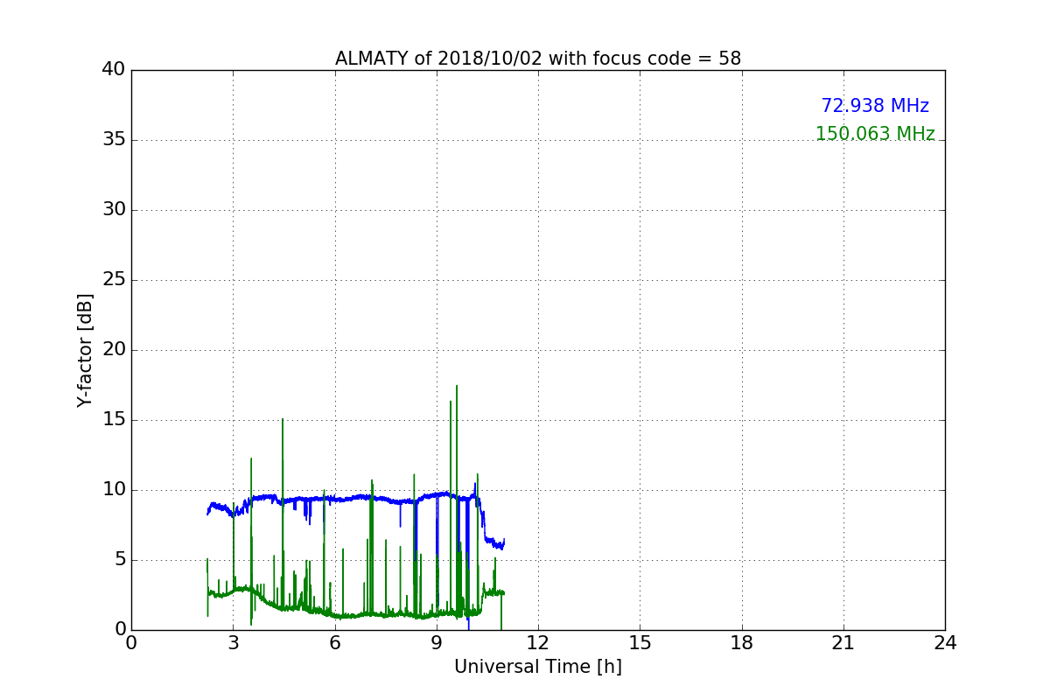Click x-axis tick label 6
This screenshot has width=1050, height=700.
(x=335, y=643)
